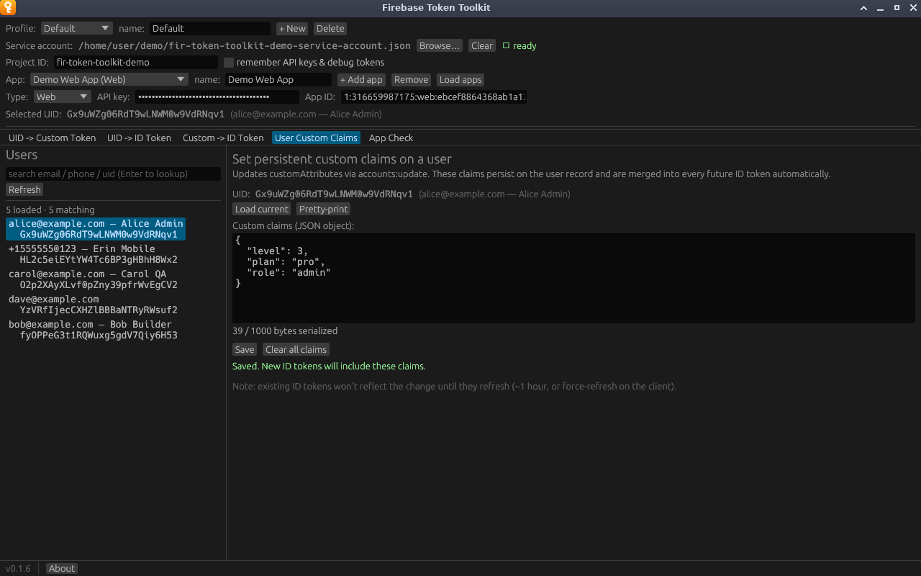Save the custom claims
This screenshot has width=921, height=576.
245,350
